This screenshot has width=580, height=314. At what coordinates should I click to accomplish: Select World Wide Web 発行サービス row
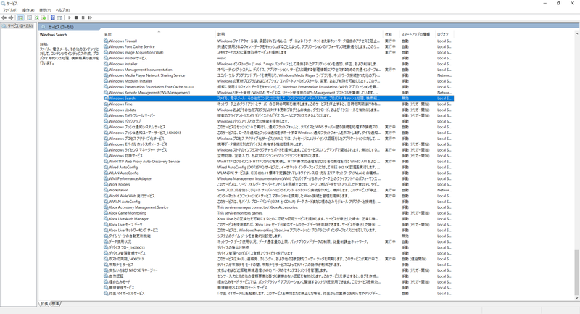tap(278, 196)
